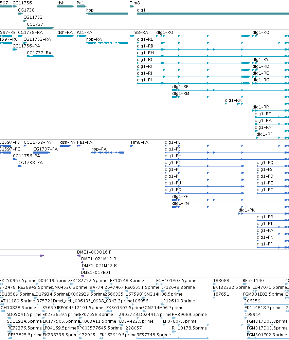Screen dimensions: 289x340
Task: Select the long dlg1 gene bar
Action: (213, 14)
